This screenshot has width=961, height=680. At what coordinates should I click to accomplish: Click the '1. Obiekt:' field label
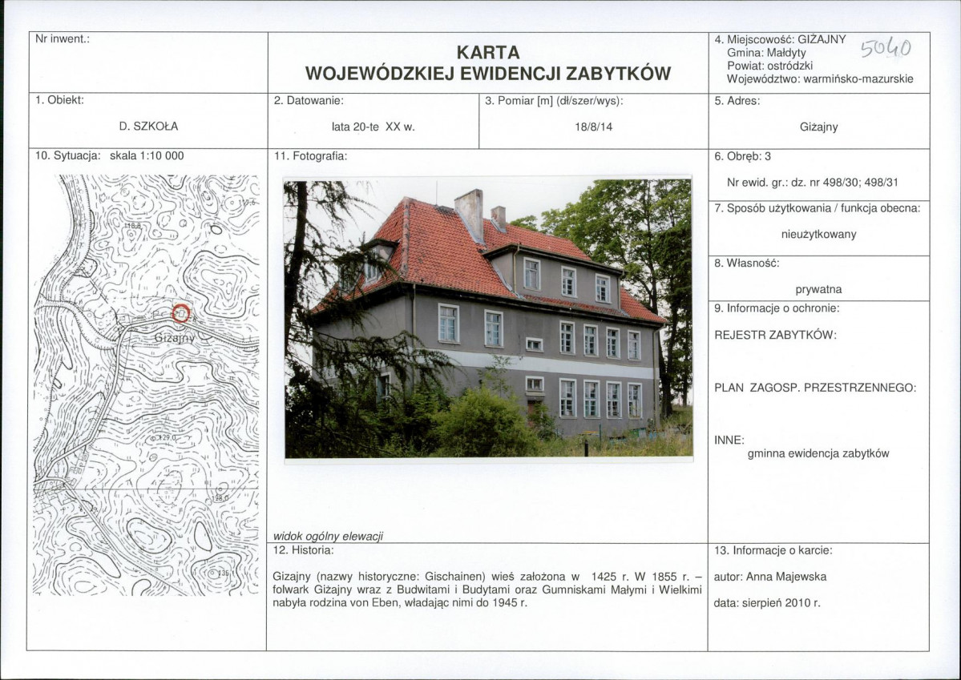(x=59, y=100)
